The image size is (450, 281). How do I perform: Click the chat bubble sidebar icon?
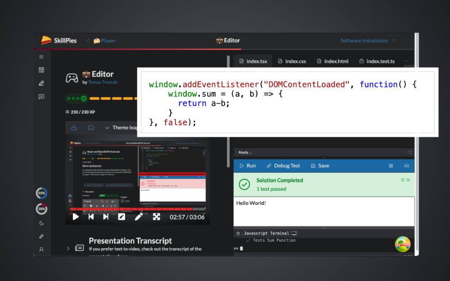[41, 96]
